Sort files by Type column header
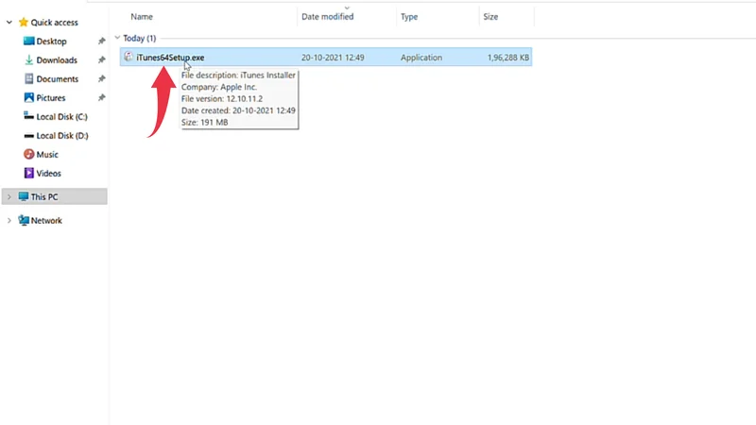This screenshot has height=425, width=756. 409,17
